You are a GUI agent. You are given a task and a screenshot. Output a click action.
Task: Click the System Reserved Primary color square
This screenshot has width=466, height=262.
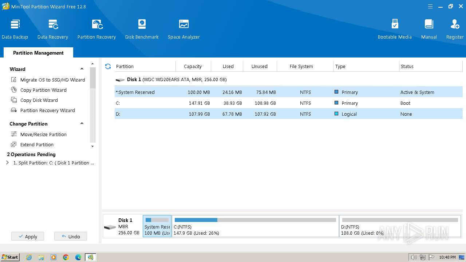(336, 92)
